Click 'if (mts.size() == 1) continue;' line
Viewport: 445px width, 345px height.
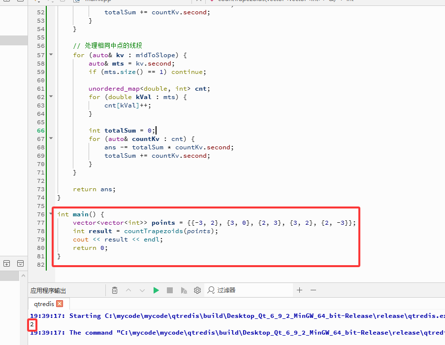[x=147, y=72]
